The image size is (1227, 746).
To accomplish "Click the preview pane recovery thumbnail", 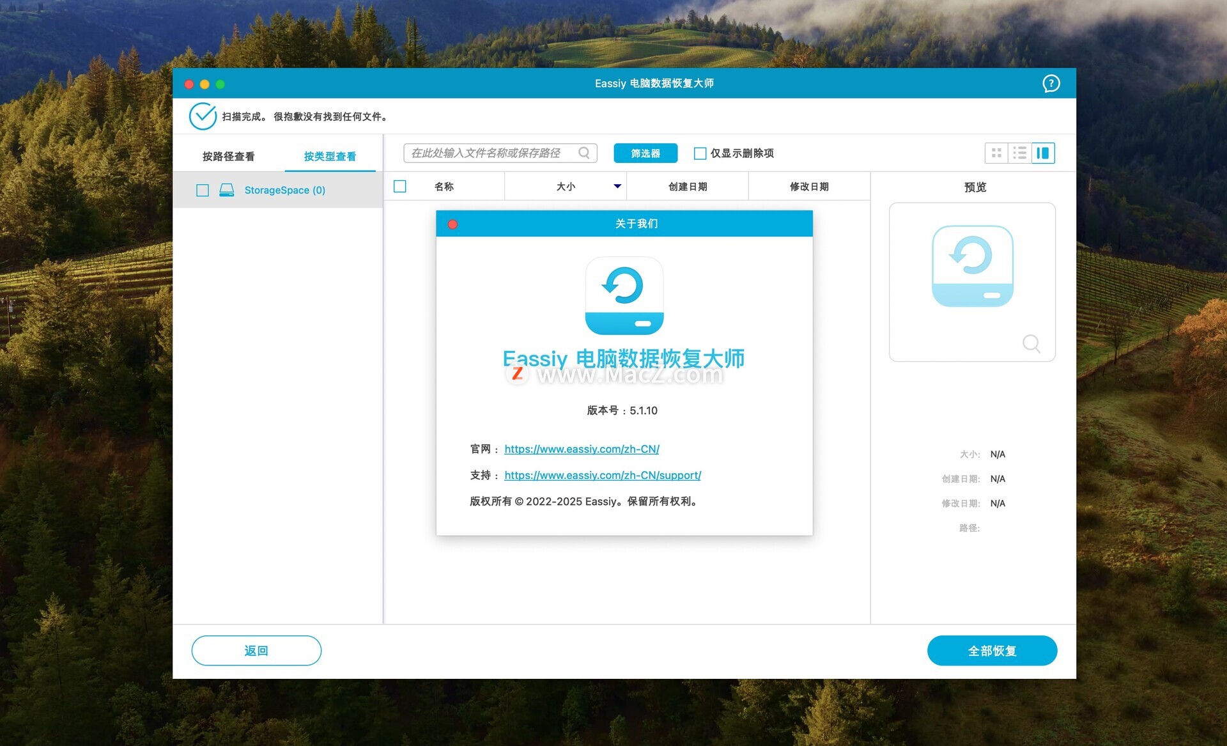I will pyautogui.click(x=972, y=266).
